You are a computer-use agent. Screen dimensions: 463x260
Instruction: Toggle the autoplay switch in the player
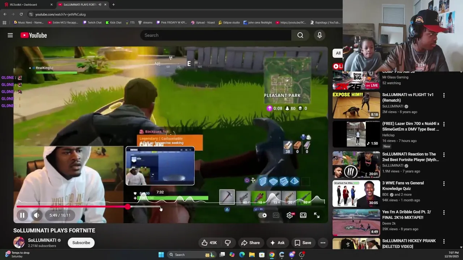click(x=263, y=215)
